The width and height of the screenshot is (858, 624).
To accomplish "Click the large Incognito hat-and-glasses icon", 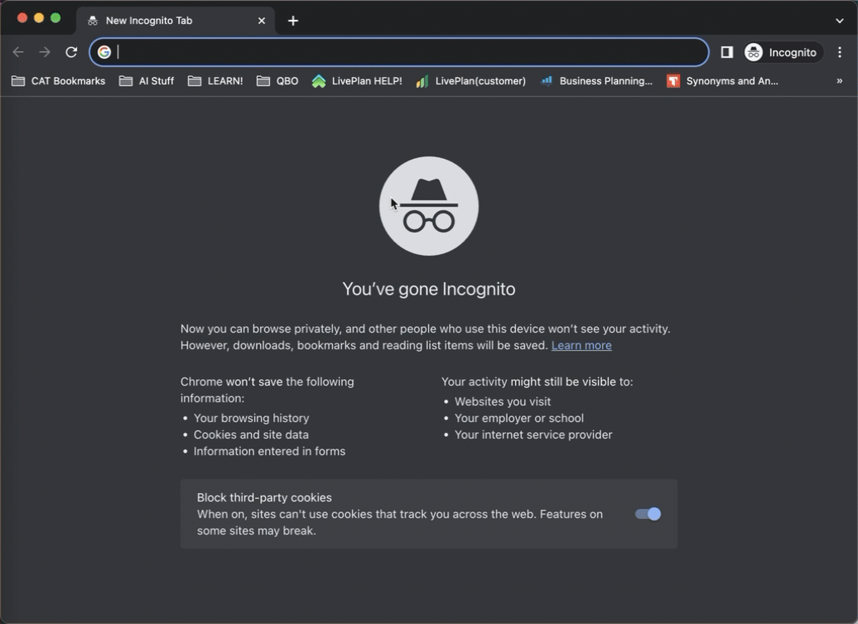I will pyautogui.click(x=428, y=206).
